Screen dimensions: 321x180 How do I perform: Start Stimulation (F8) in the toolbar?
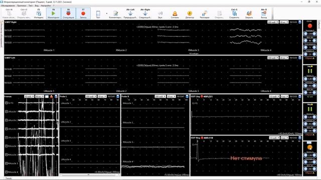click(68, 13)
